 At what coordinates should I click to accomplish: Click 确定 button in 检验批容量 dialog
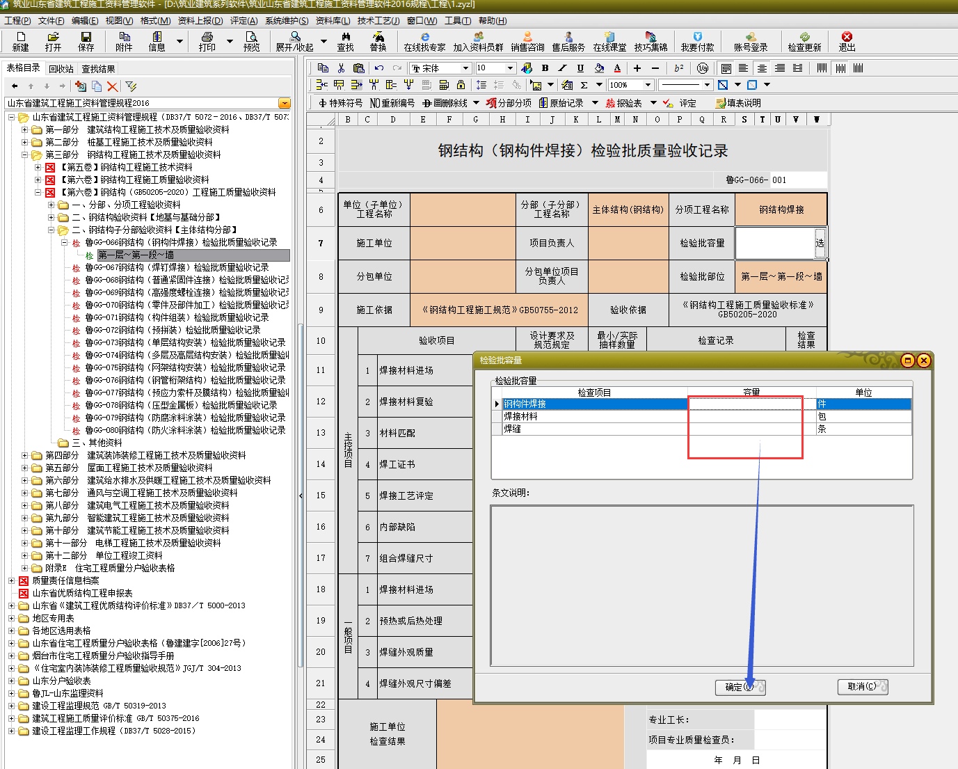[x=740, y=687]
